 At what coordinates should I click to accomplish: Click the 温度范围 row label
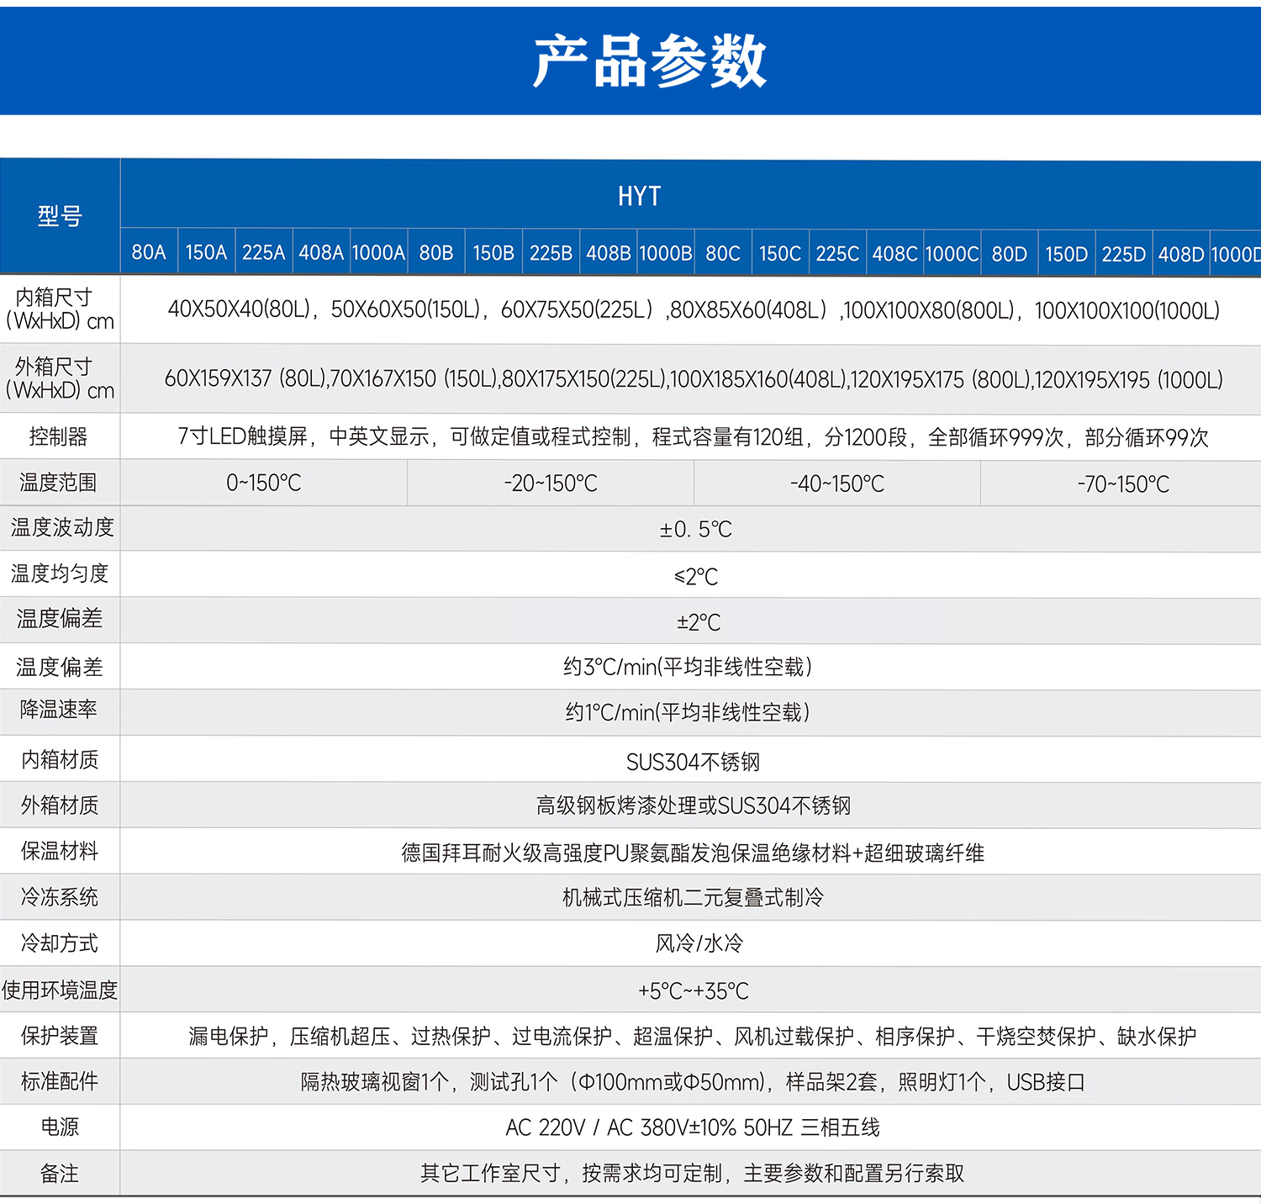pos(58,483)
